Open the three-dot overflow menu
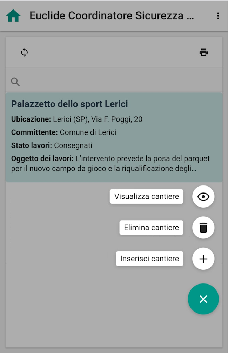Screen dimensions: 228x353 click(218, 16)
